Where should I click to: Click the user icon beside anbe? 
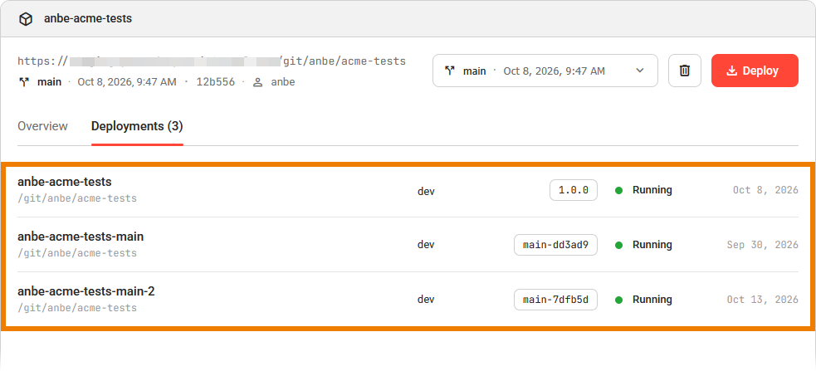pyautogui.click(x=257, y=82)
